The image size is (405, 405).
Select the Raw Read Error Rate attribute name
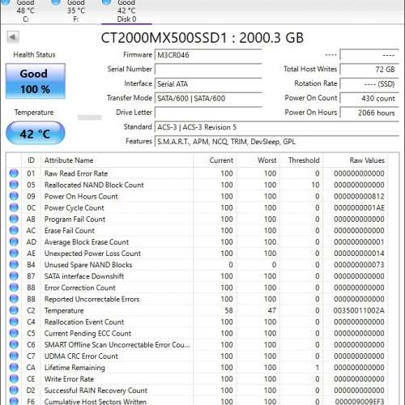pos(76,173)
